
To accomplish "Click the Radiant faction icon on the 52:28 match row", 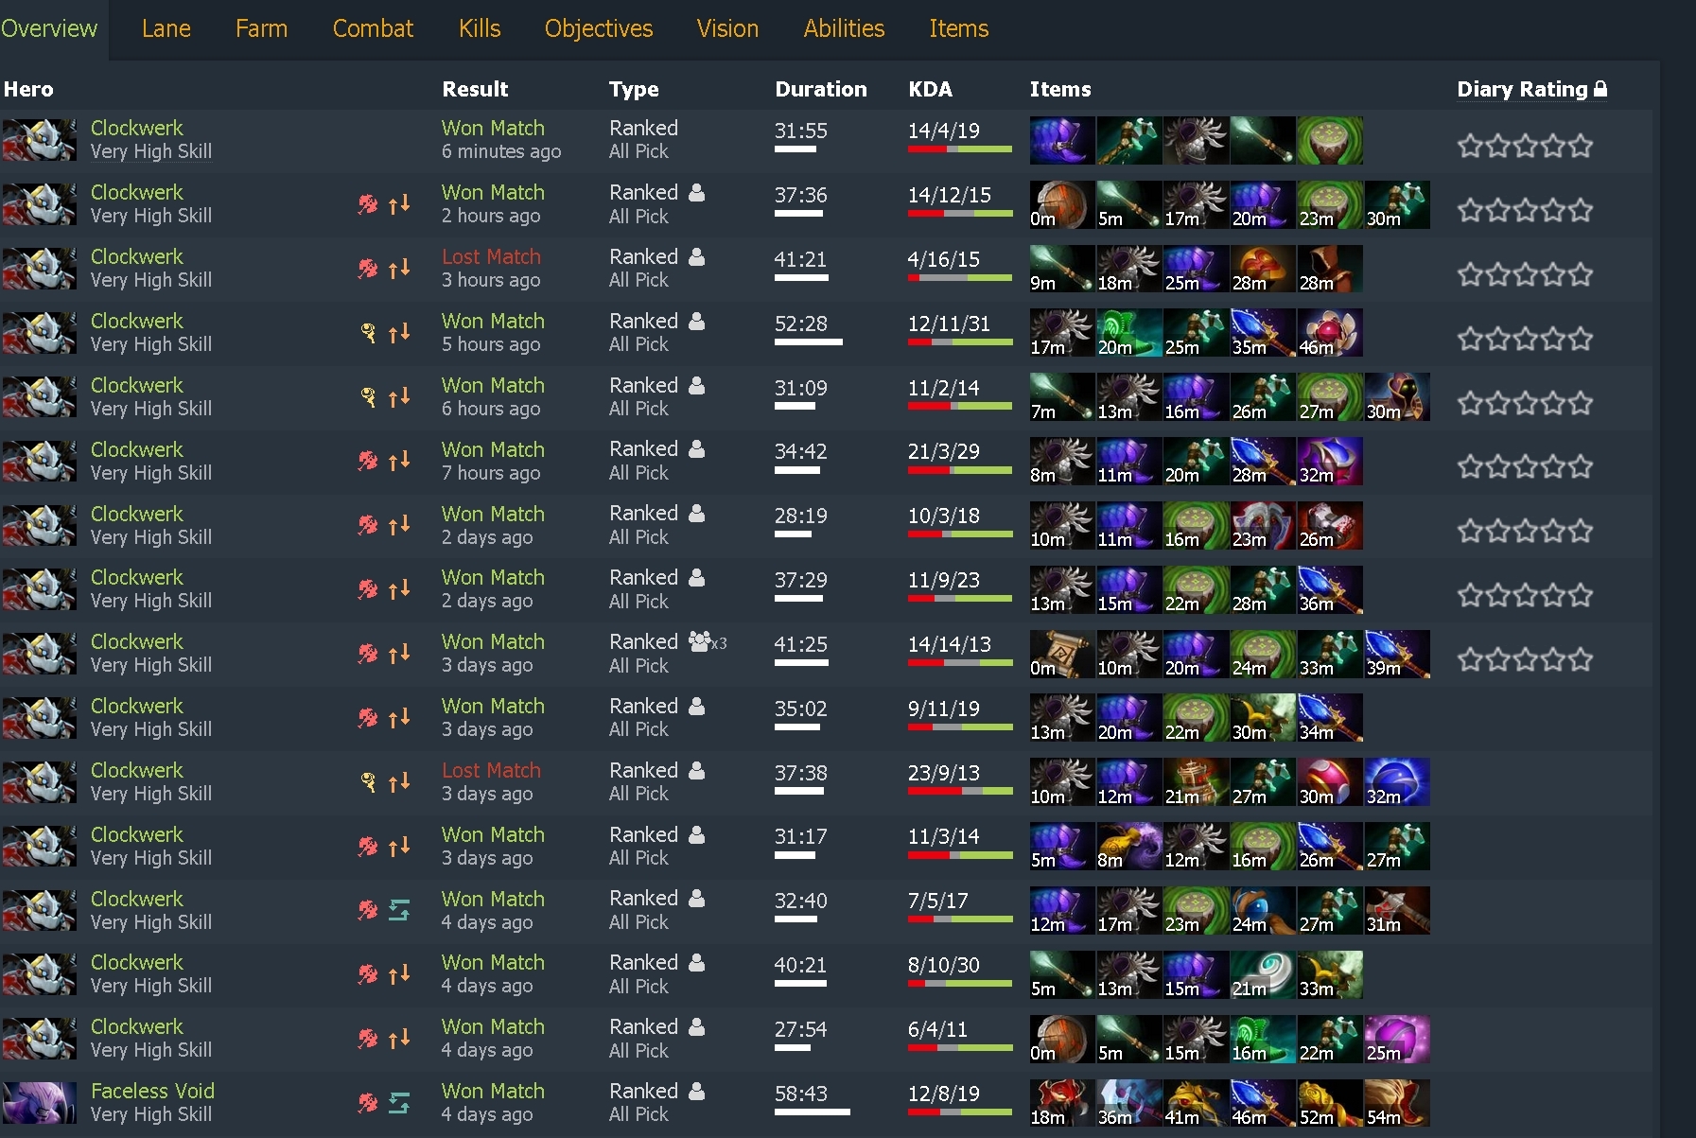I will point(369,332).
